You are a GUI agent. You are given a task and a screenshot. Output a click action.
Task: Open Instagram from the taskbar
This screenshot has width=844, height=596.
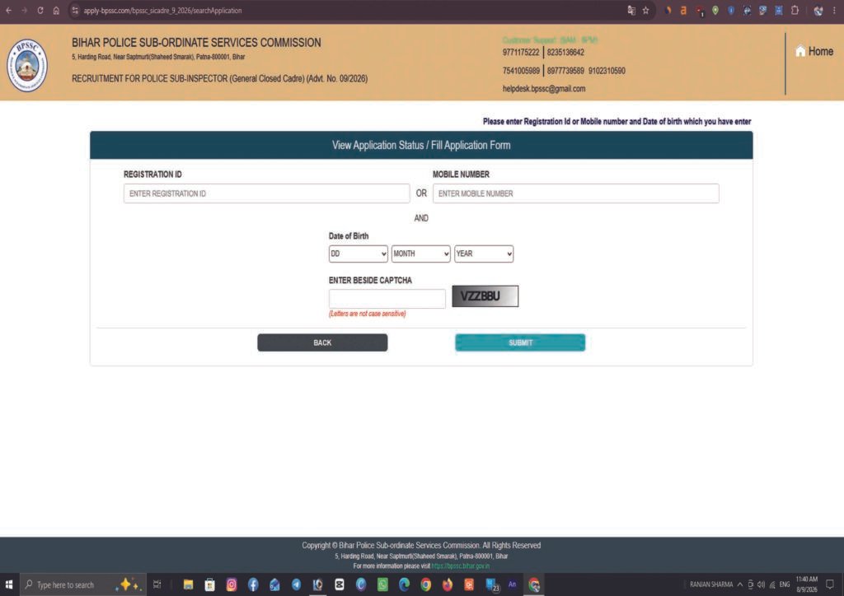pos(232,584)
